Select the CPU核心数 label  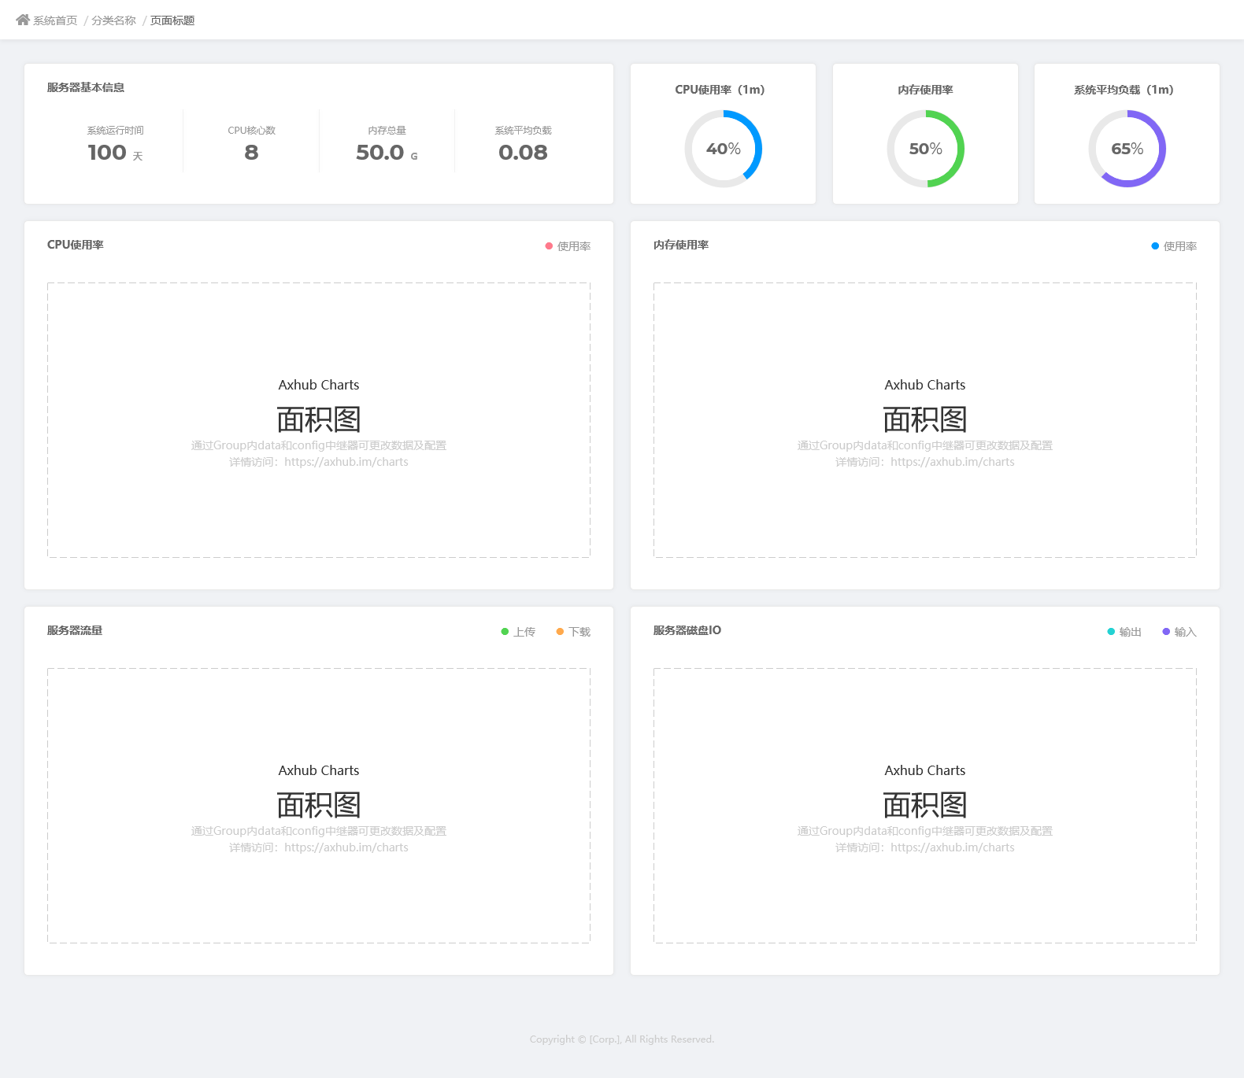pos(251,131)
